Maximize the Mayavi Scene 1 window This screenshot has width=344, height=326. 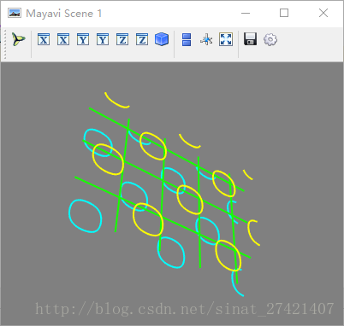pos(284,13)
